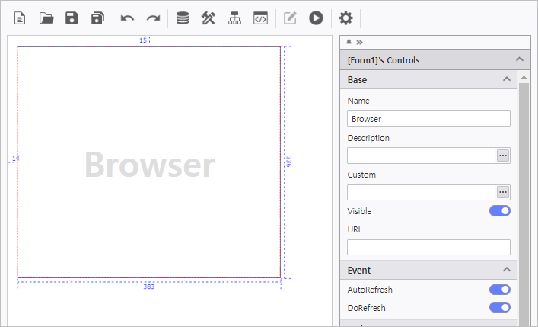Collapse the Event section
Viewport: 538px width, 327px height.
(507, 270)
